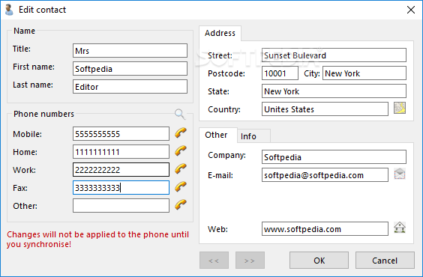Click the City field
The image size is (423, 277).
click(x=364, y=73)
